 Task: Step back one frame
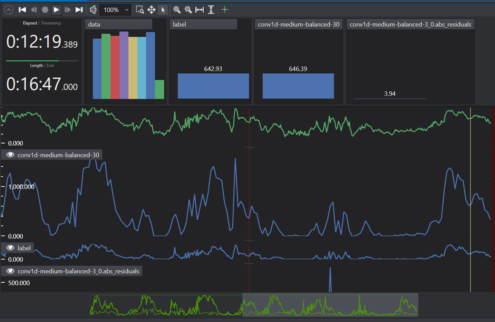34,10
